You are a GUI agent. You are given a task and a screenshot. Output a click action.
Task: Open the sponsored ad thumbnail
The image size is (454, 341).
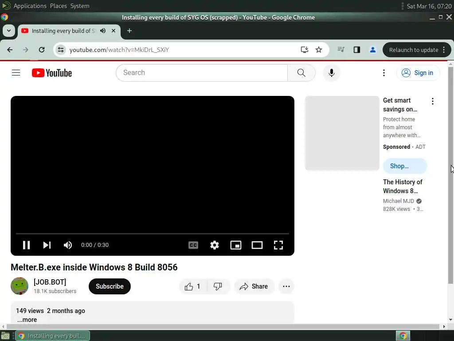pos(342,133)
